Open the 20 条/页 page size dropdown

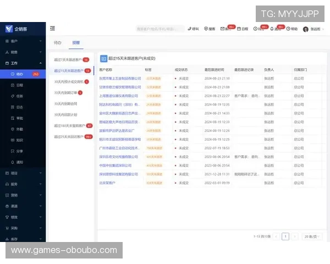tap(312, 237)
